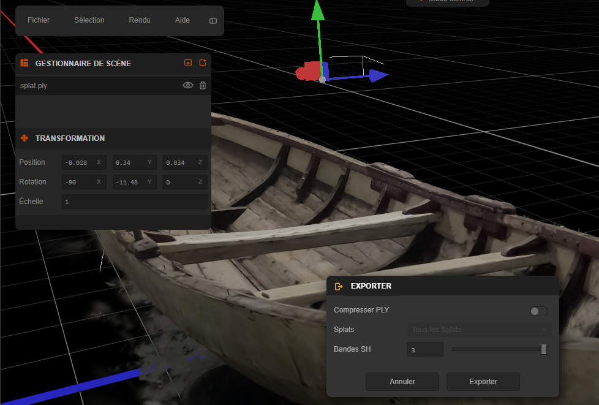Click the Exporter button
This screenshot has height=405, width=599.
(483, 381)
